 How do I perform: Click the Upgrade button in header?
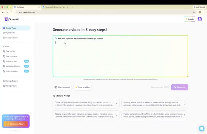coord(190,19)
